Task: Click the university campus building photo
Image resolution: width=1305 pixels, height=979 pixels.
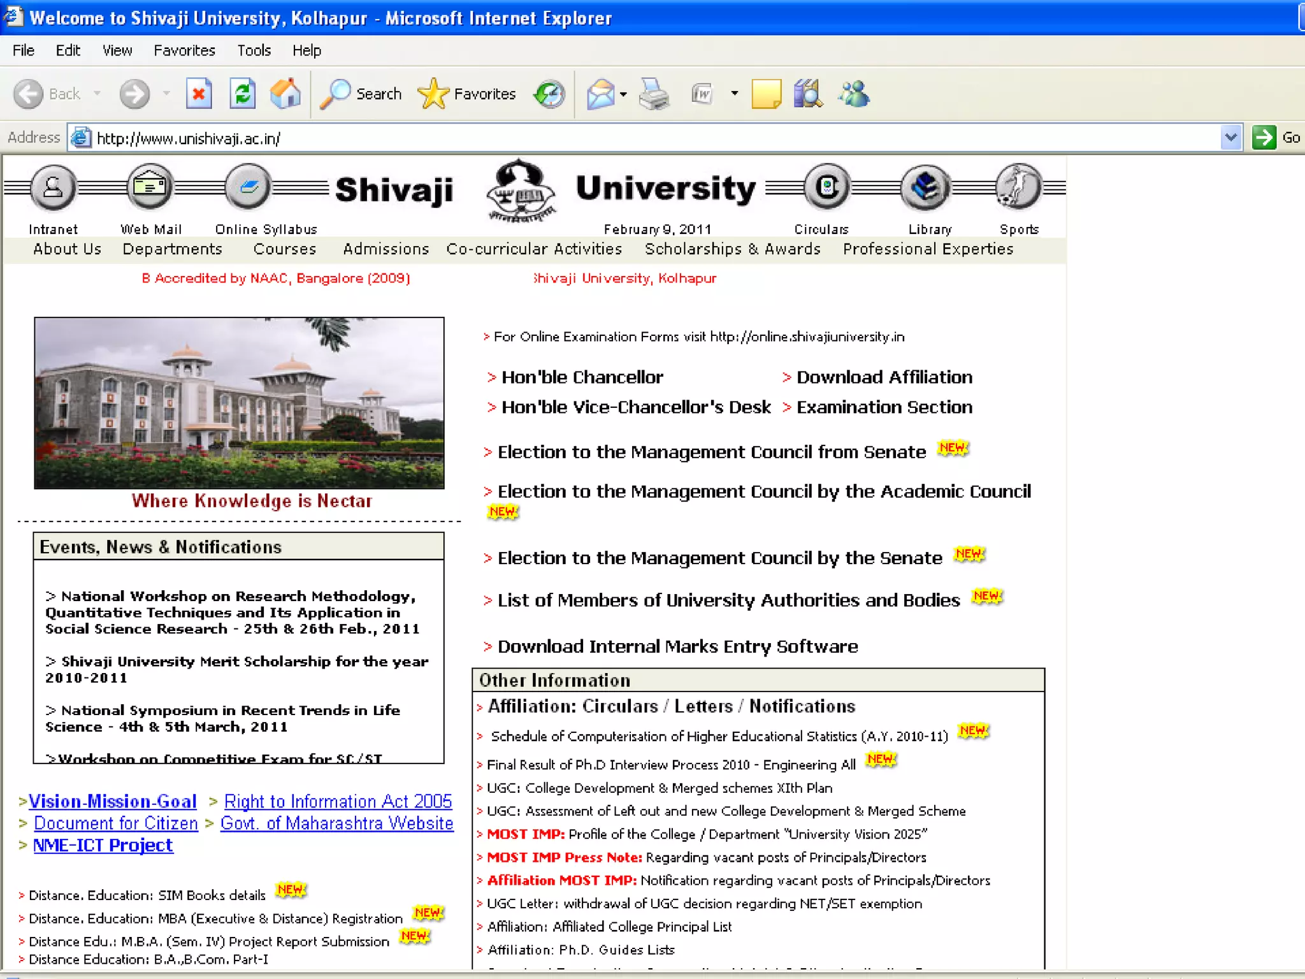Action: [x=239, y=403]
